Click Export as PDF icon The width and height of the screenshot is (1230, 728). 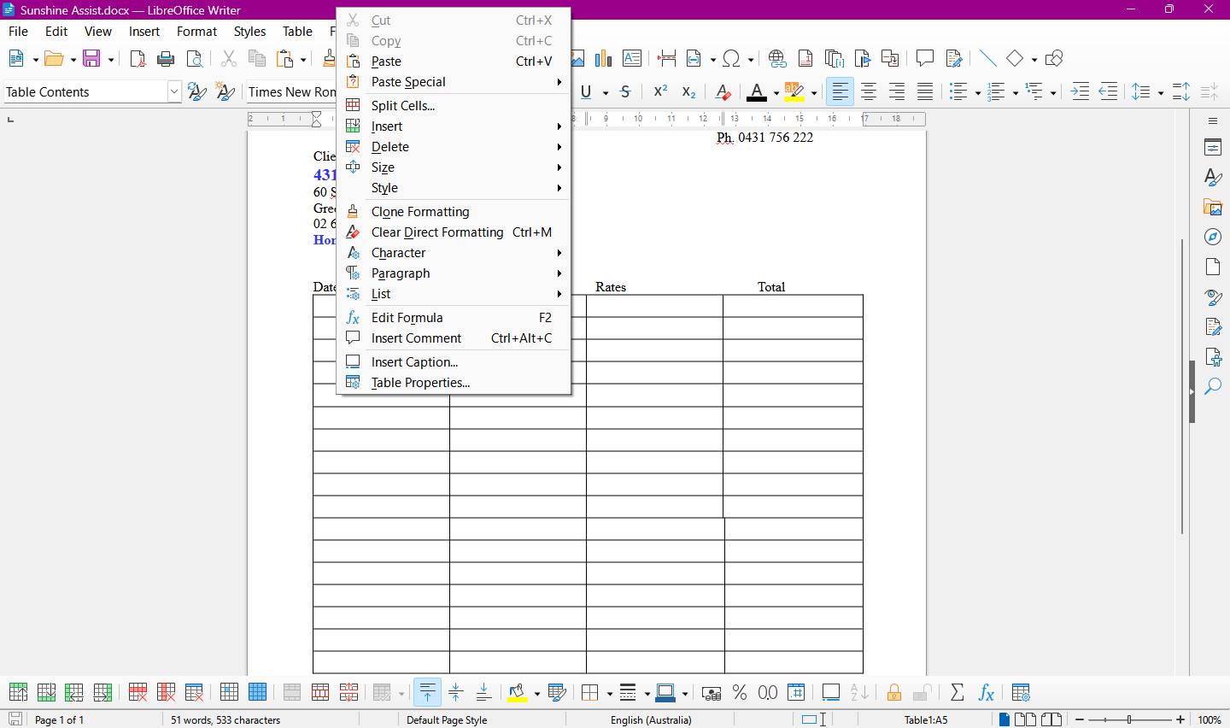(x=138, y=58)
